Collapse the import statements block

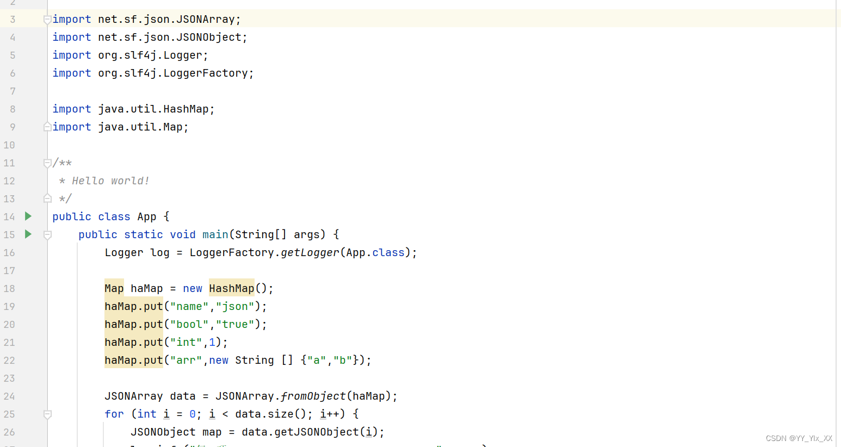pos(47,18)
